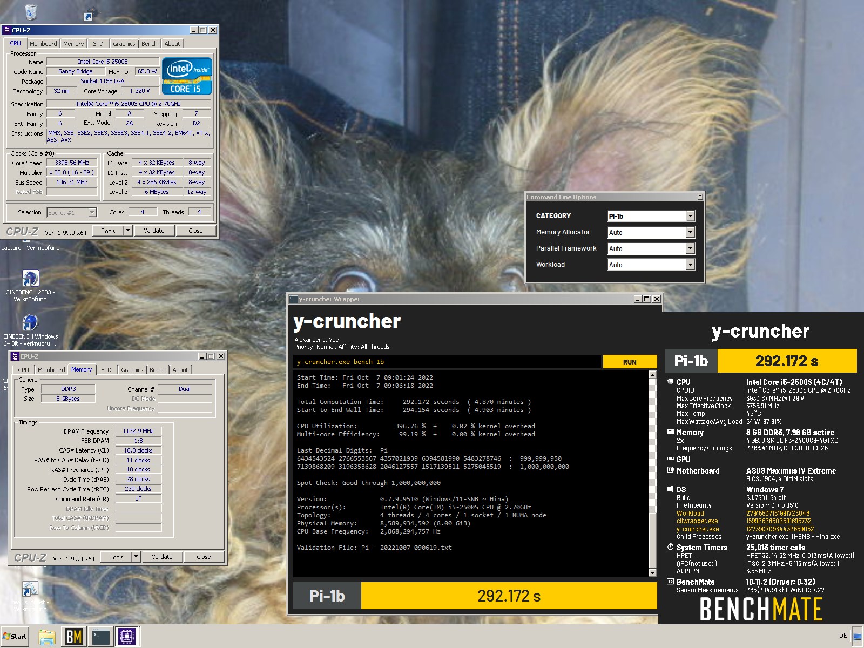Click the BenchMate section icon in result panel

[x=670, y=582]
